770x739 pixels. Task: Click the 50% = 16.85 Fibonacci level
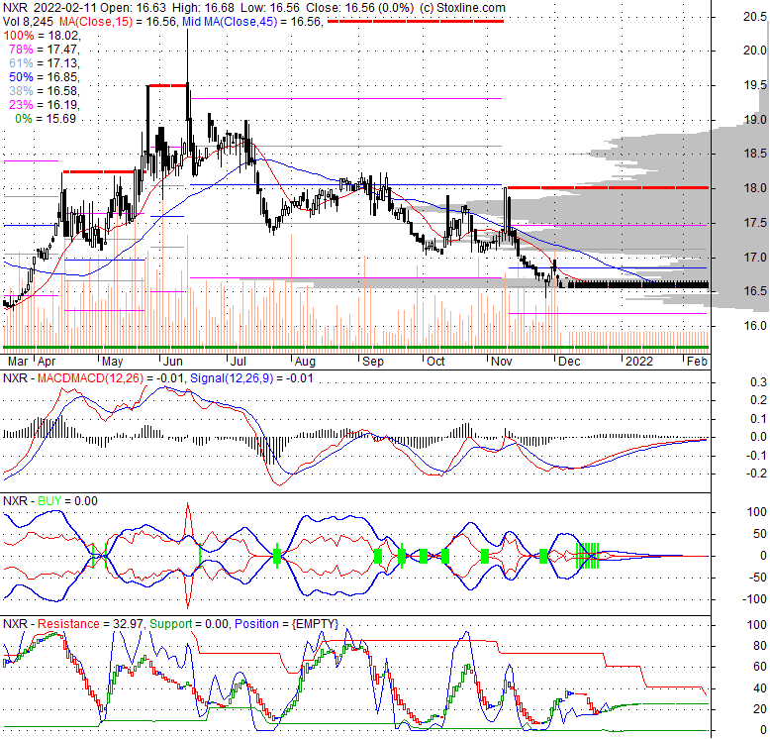coord(45,77)
